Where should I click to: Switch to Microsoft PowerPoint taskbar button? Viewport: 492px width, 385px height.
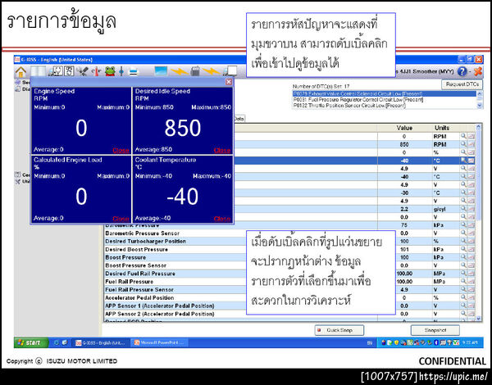pos(159,342)
